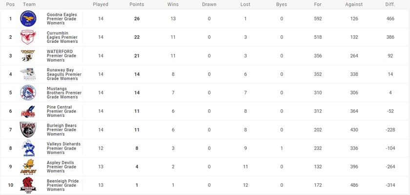410x195 pixels.
Task: Click the Byes column header
Action: click(x=282, y=4)
